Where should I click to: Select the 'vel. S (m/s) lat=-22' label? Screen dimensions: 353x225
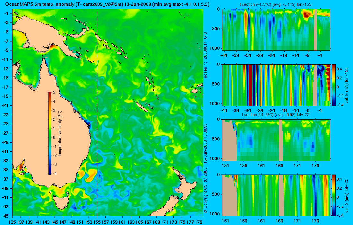(x=346, y=195)
